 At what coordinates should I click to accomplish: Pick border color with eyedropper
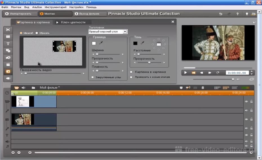coord(101,43)
